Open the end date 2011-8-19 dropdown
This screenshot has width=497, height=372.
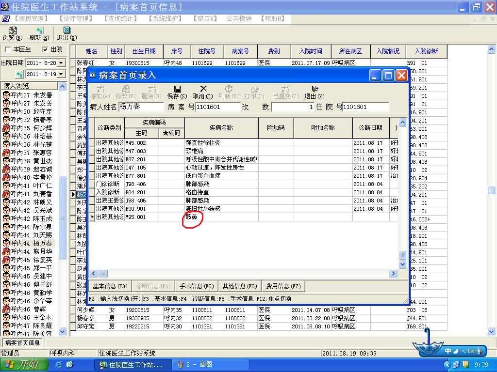[61, 74]
